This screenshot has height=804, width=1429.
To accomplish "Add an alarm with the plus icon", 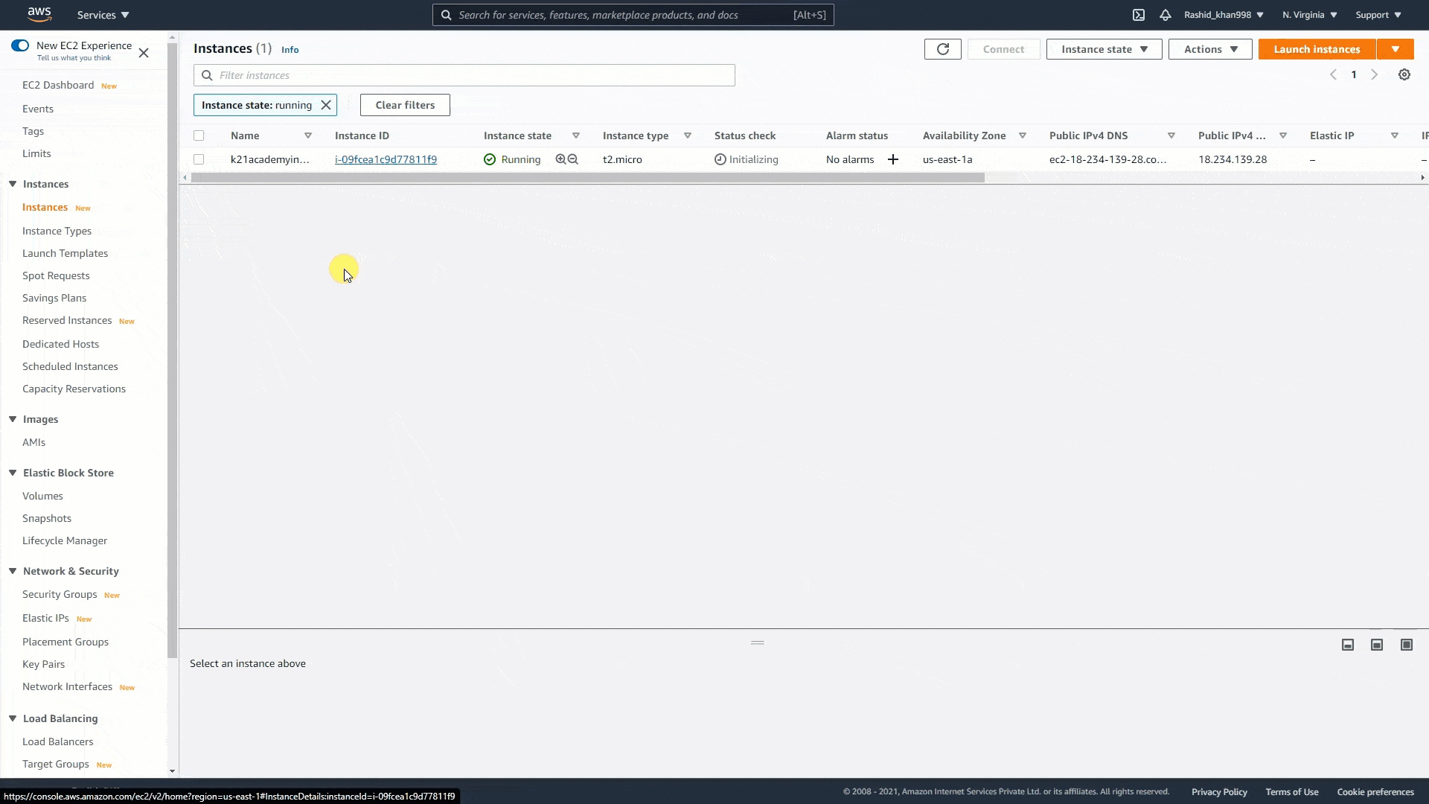I will pyautogui.click(x=892, y=159).
